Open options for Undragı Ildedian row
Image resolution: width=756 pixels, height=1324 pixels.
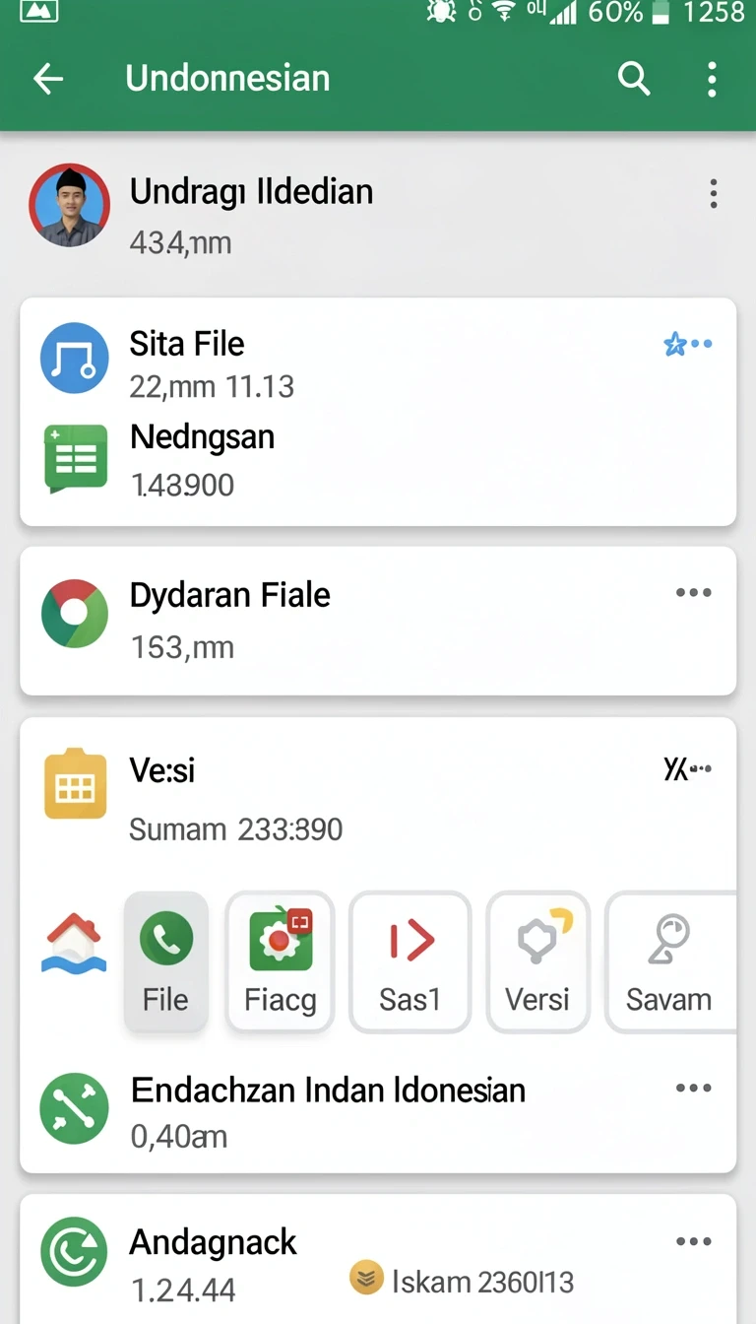pos(714,193)
